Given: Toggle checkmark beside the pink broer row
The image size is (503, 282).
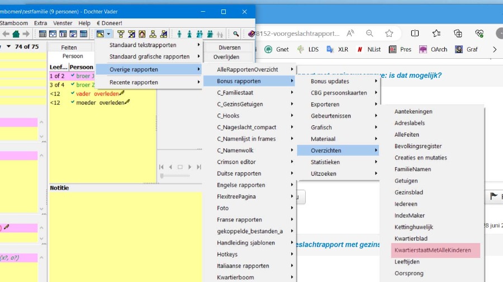Looking at the screenshot, I should tap(73, 76).
